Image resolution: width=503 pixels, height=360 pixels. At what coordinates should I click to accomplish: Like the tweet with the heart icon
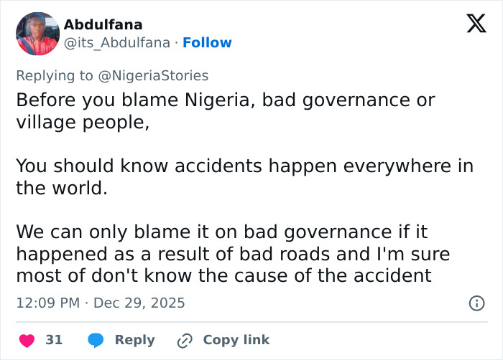click(x=27, y=340)
